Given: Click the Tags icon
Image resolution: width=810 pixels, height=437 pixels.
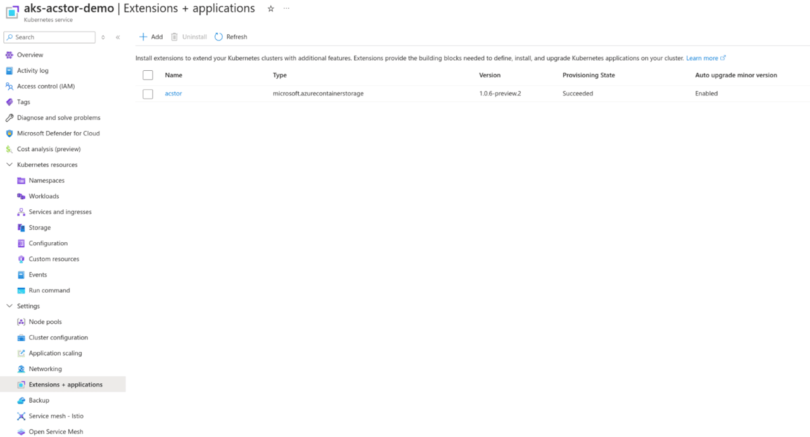Looking at the screenshot, I should [9, 102].
